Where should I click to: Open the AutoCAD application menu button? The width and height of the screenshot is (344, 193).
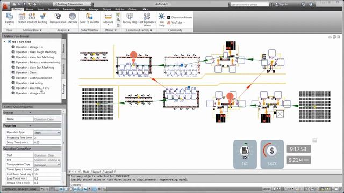pyautogui.click(x=5, y=6)
